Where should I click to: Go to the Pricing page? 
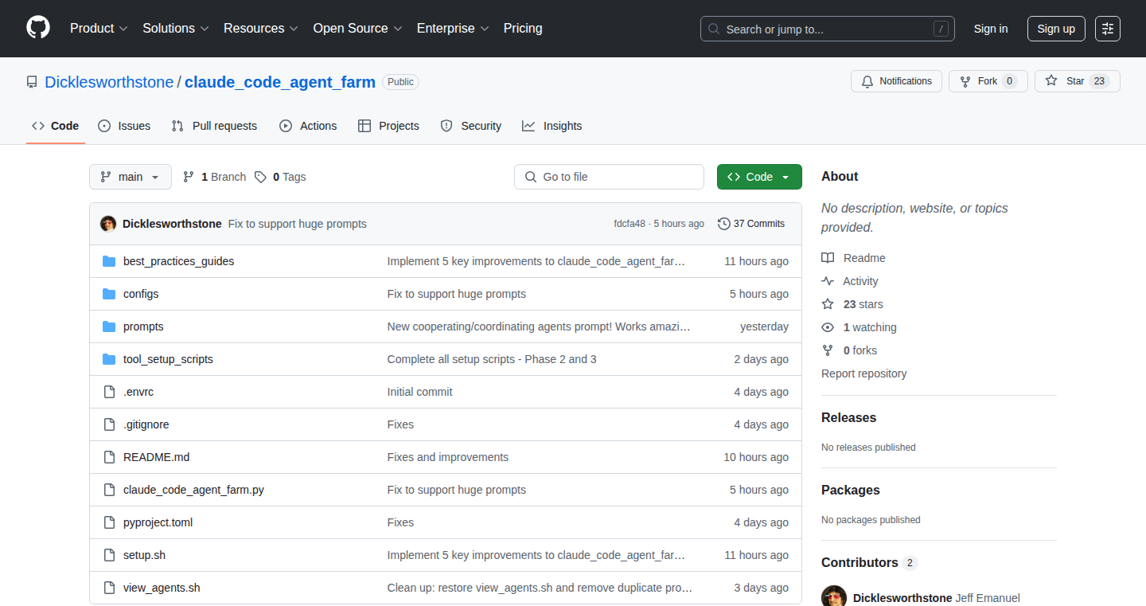pos(523,28)
